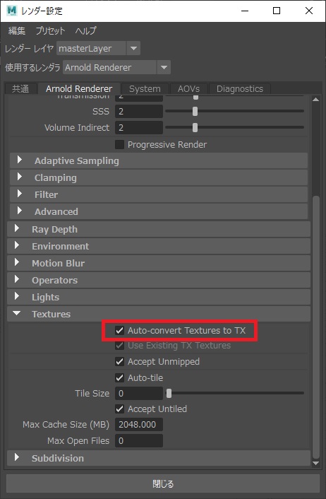Click the vertical scrollbar thumb
Image resolution: width=326 pixels, height=499 pixels.
click(x=315, y=327)
